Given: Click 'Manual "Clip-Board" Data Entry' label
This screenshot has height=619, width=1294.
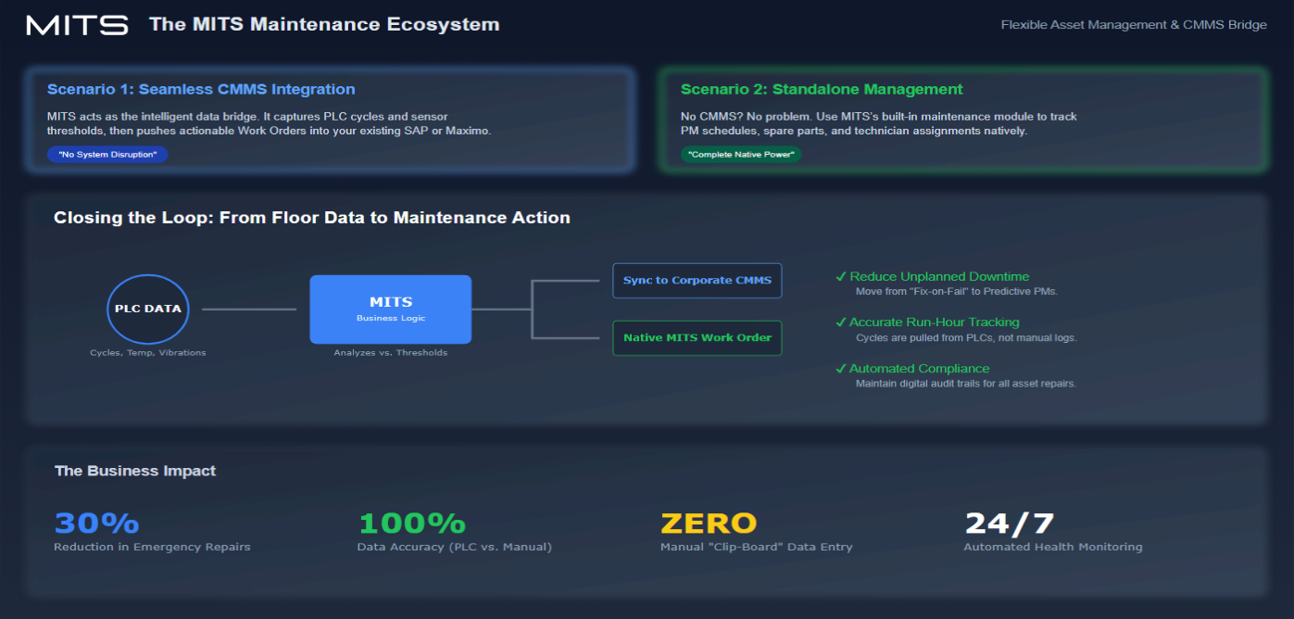Looking at the screenshot, I should click(x=757, y=547).
